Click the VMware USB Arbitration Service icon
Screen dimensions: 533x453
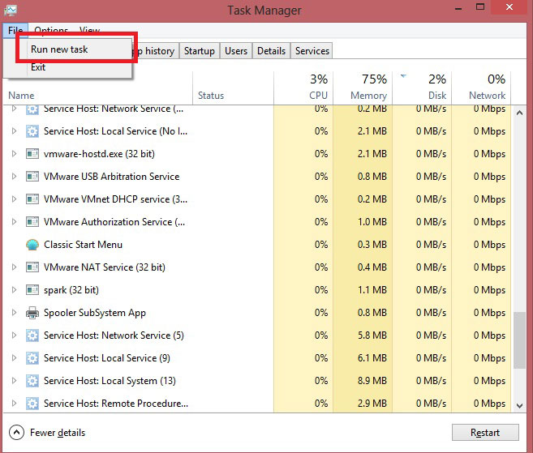(x=32, y=177)
